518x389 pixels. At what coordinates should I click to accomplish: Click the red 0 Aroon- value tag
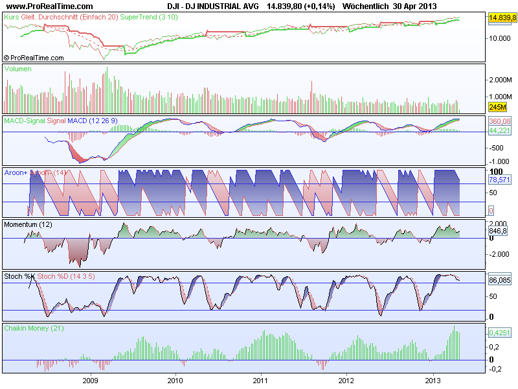tap(491, 211)
